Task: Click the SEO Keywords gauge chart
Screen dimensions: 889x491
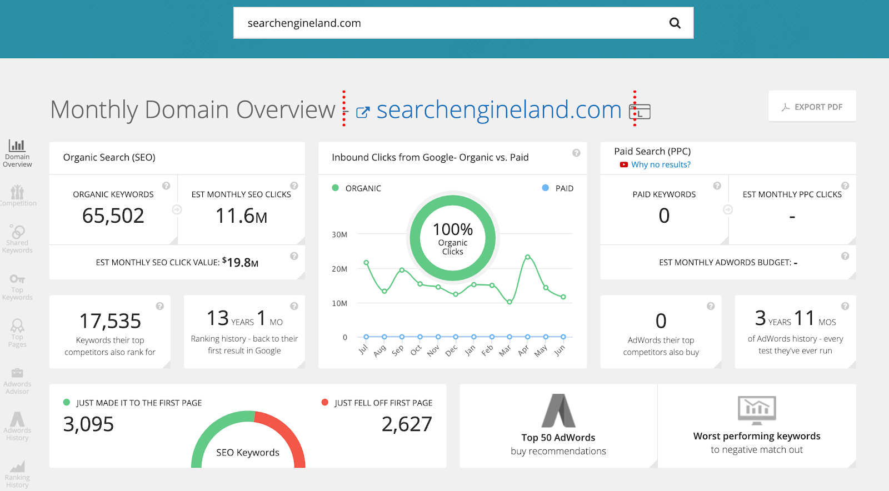Action: point(248,439)
